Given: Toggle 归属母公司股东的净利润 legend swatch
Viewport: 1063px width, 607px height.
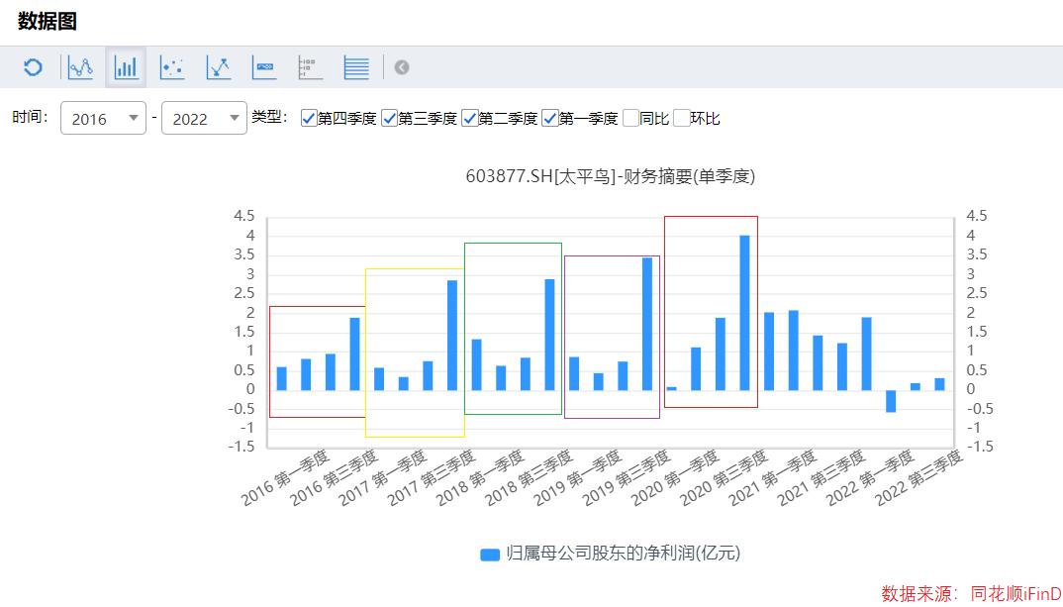Looking at the screenshot, I should click(489, 555).
